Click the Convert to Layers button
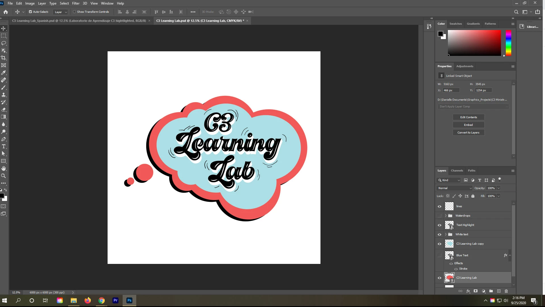 (468, 133)
